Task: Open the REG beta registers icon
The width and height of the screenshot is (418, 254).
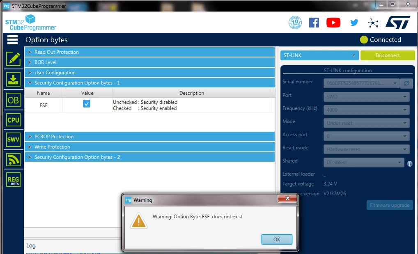Action: pyautogui.click(x=13, y=180)
